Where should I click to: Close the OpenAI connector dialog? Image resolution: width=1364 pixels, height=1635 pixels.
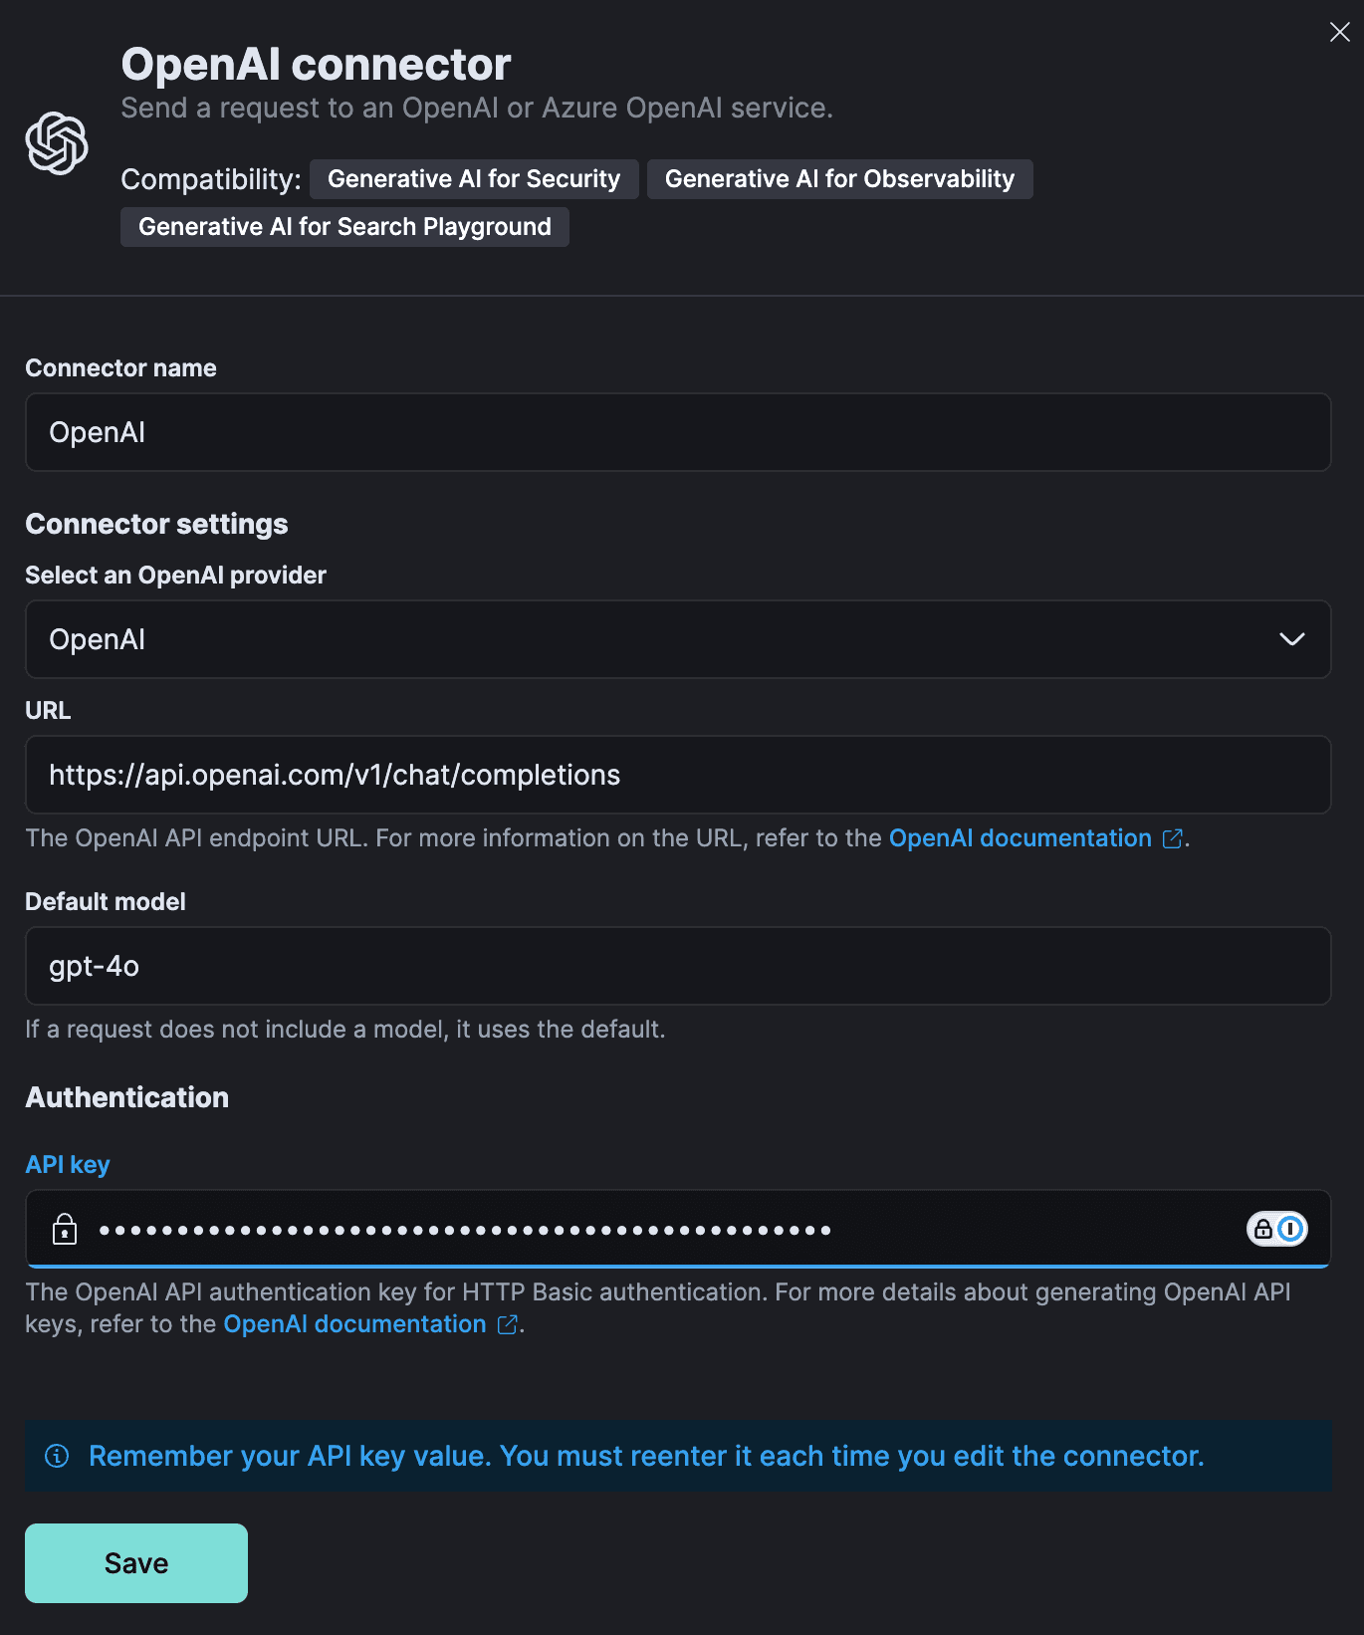1339,32
